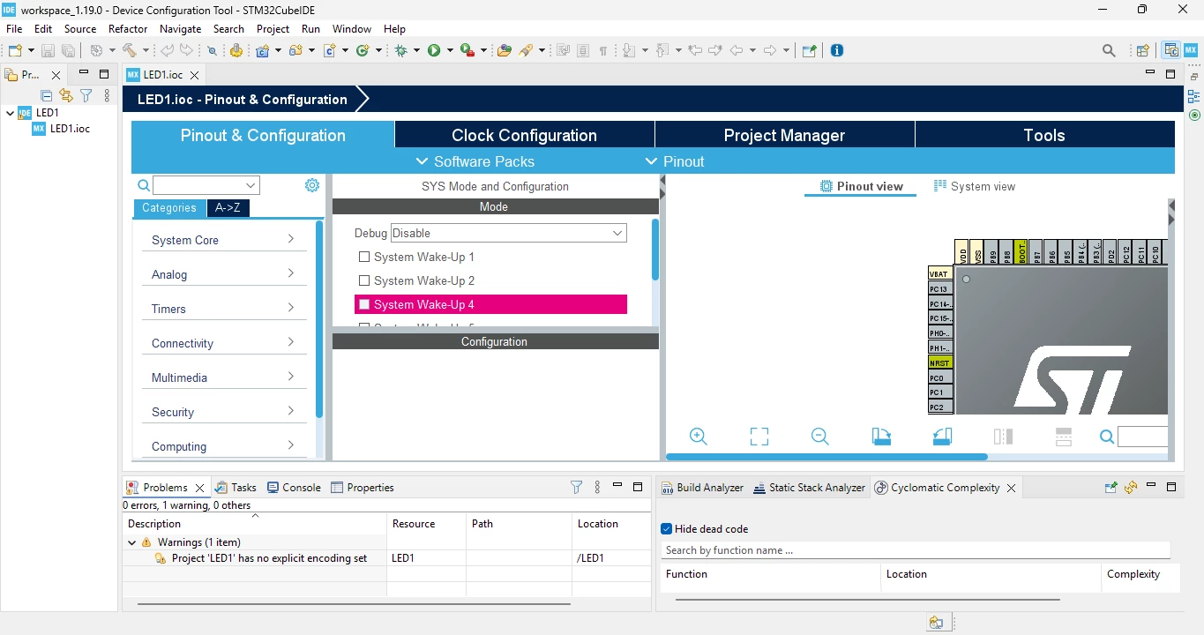
Task: Select the NRST pin on the chip
Action: 940,362
